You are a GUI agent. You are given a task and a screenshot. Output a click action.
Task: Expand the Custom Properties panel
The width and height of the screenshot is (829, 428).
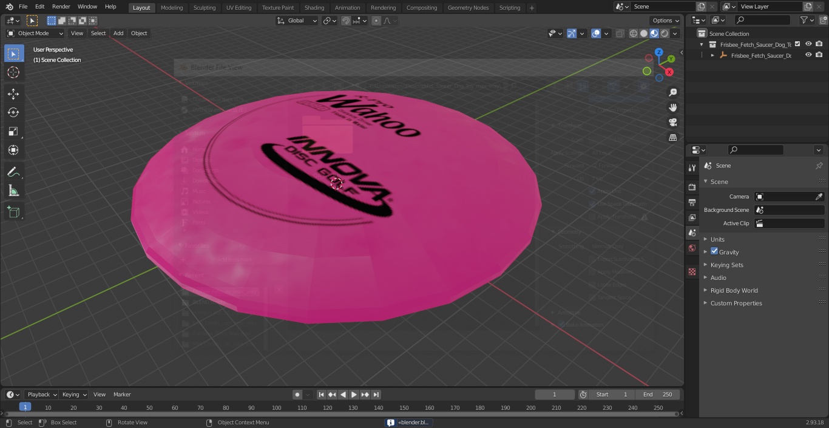(x=736, y=303)
